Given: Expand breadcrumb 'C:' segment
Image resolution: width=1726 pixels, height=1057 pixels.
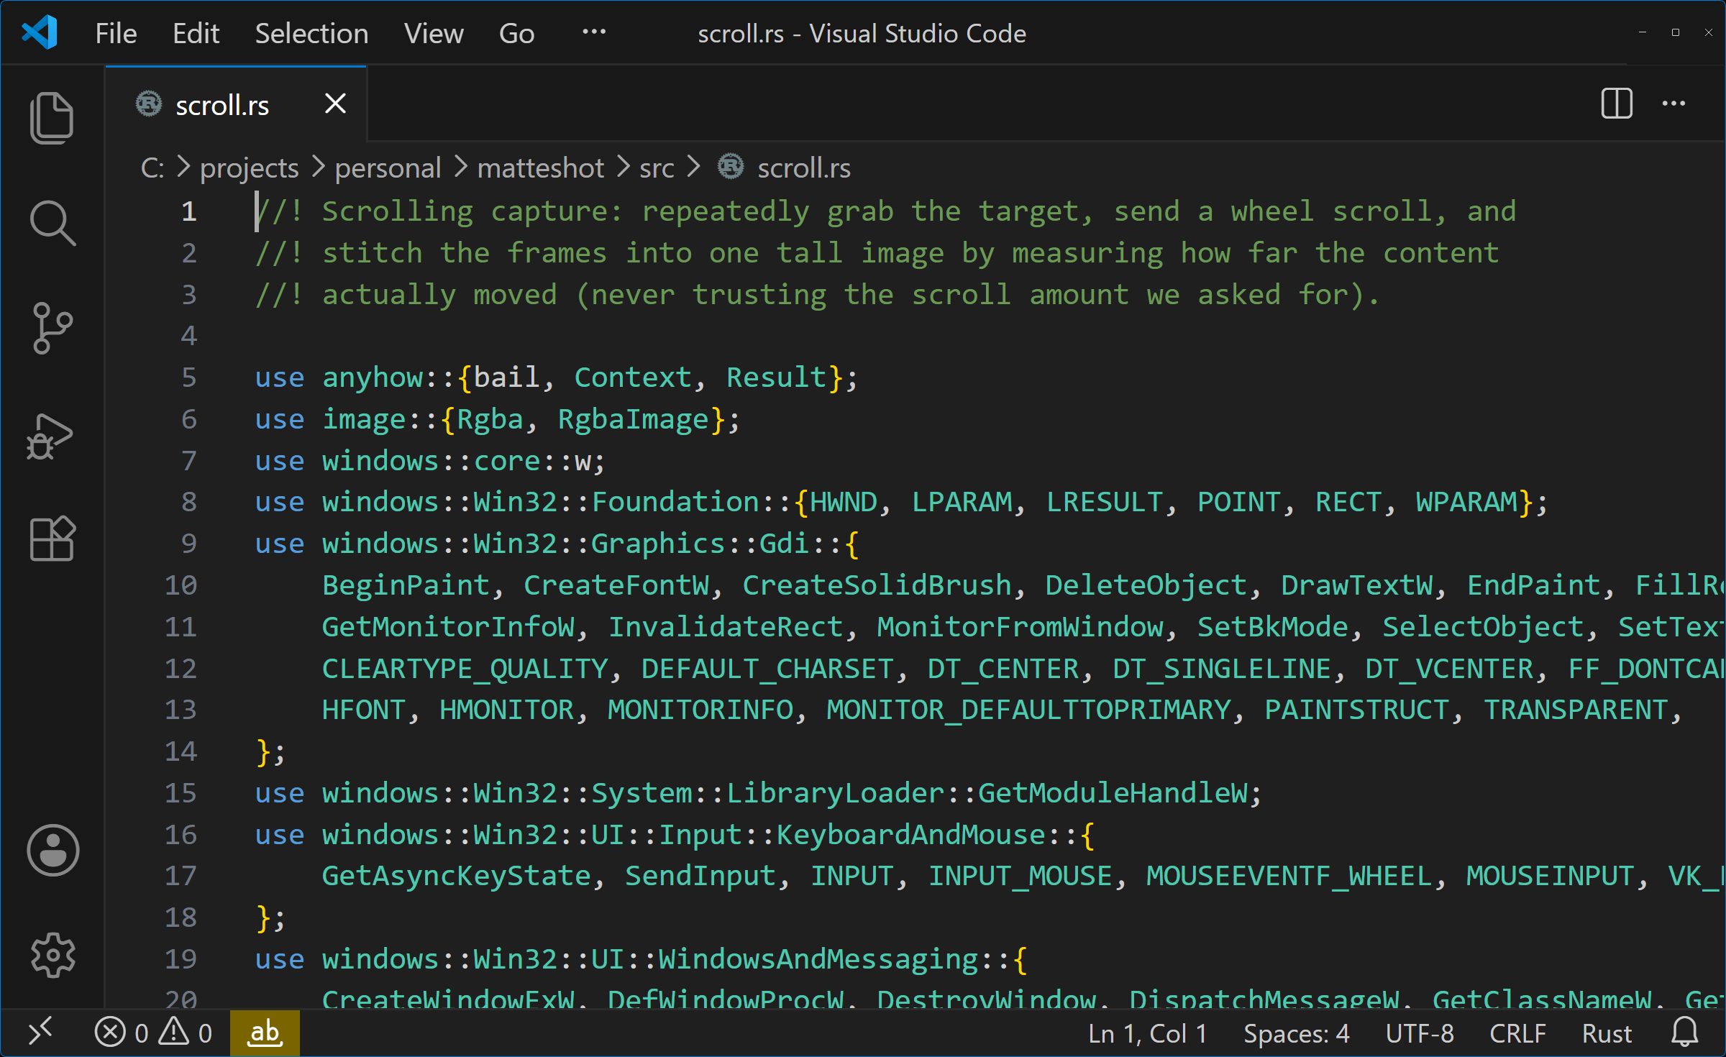Looking at the screenshot, I should (x=152, y=168).
